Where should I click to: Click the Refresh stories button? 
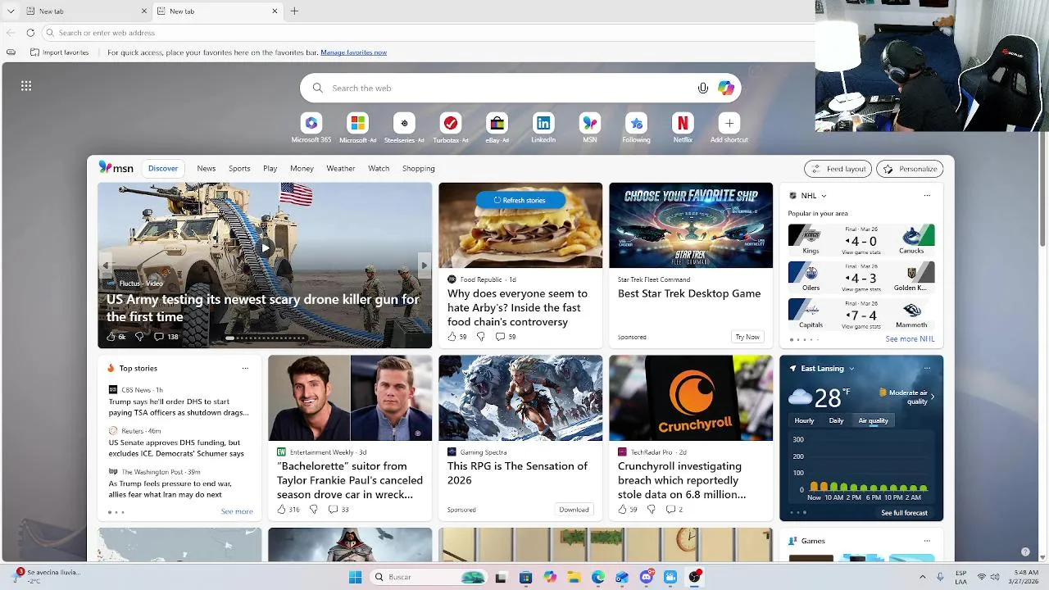tap(520, 200)
